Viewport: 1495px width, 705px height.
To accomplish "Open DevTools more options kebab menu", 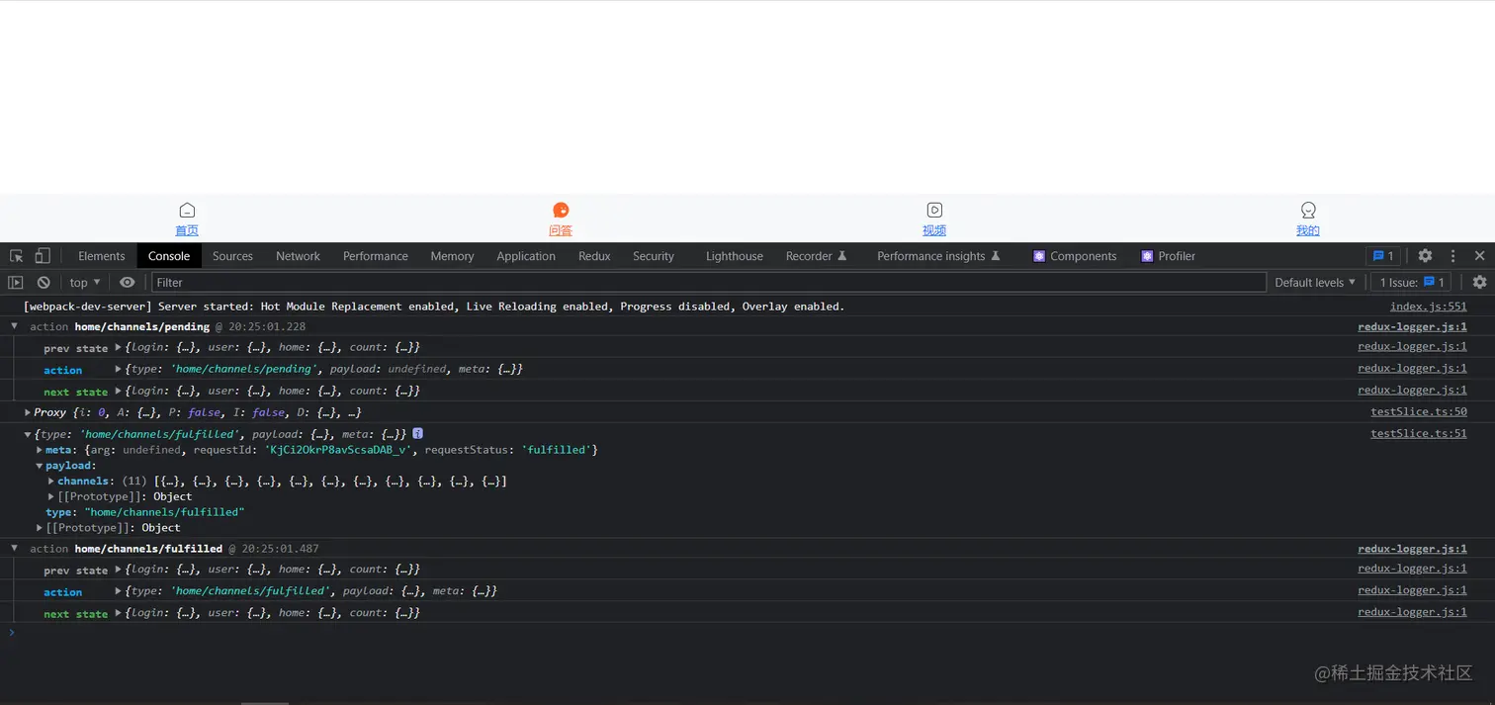I will tap(1452, 256).
